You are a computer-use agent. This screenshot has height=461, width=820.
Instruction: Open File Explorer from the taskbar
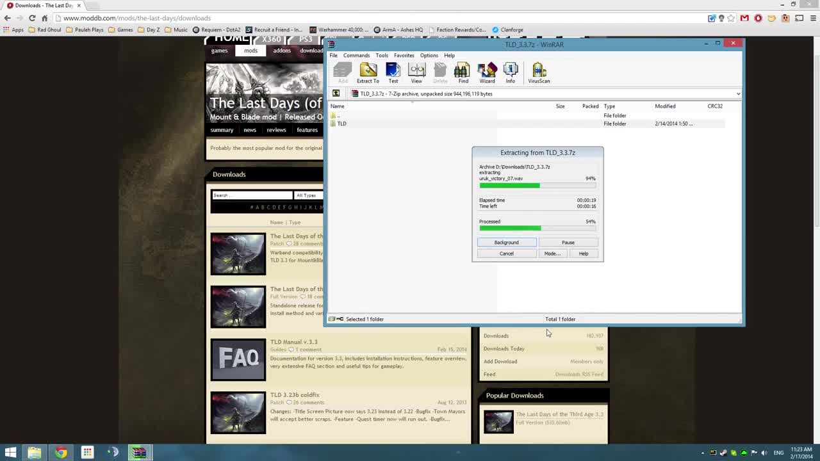point(35,453)
